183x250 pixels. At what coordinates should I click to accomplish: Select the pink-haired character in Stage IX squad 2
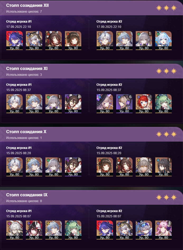(163, 230)
